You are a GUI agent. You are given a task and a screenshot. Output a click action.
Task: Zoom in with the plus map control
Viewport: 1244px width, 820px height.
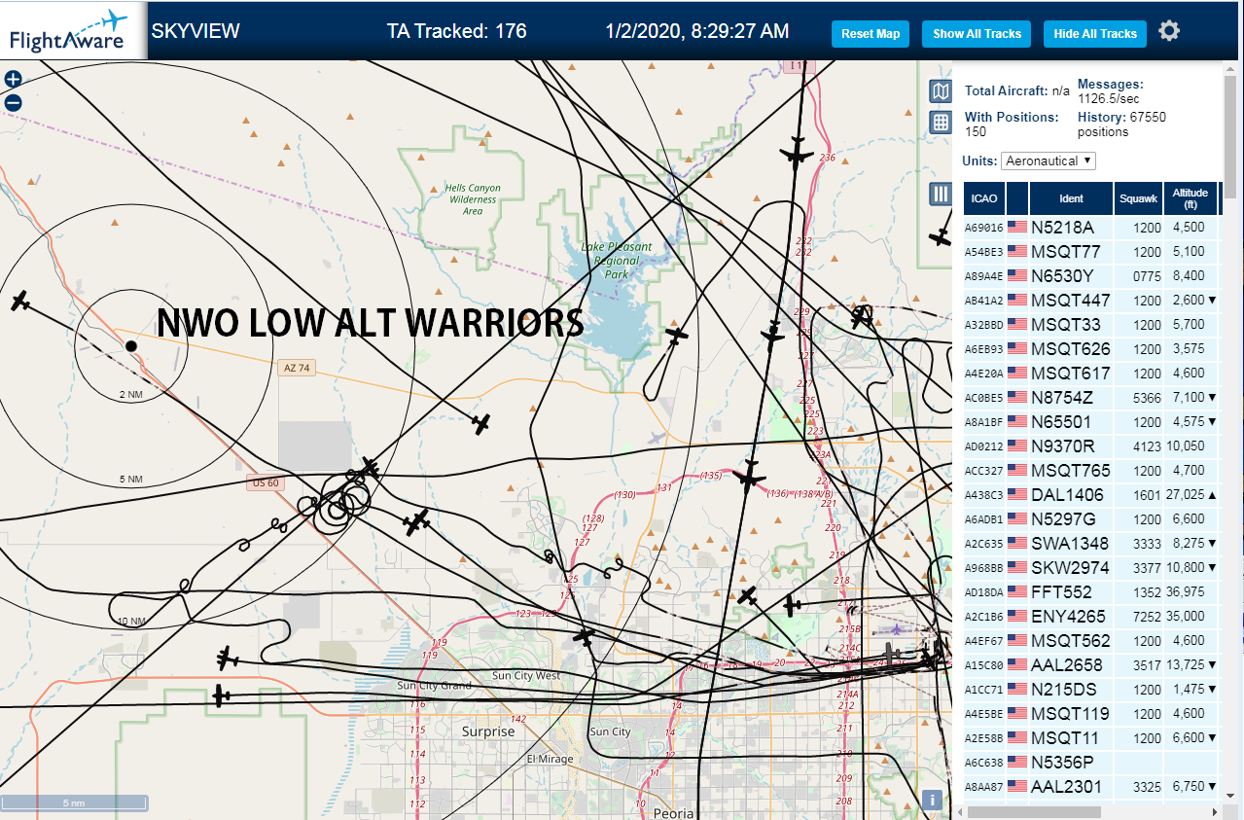14,80
